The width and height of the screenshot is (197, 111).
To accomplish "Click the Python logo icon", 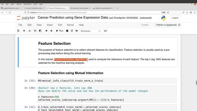I will click(x=164, y=18).
